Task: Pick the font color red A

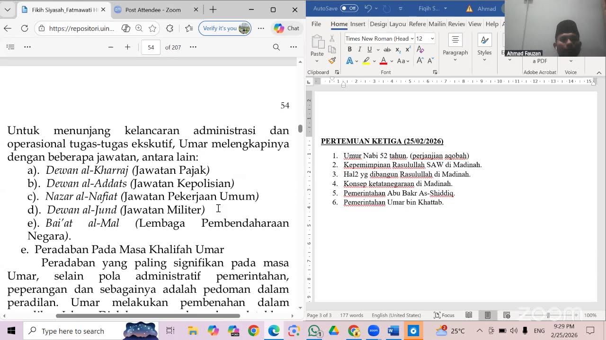Action: 383,61
